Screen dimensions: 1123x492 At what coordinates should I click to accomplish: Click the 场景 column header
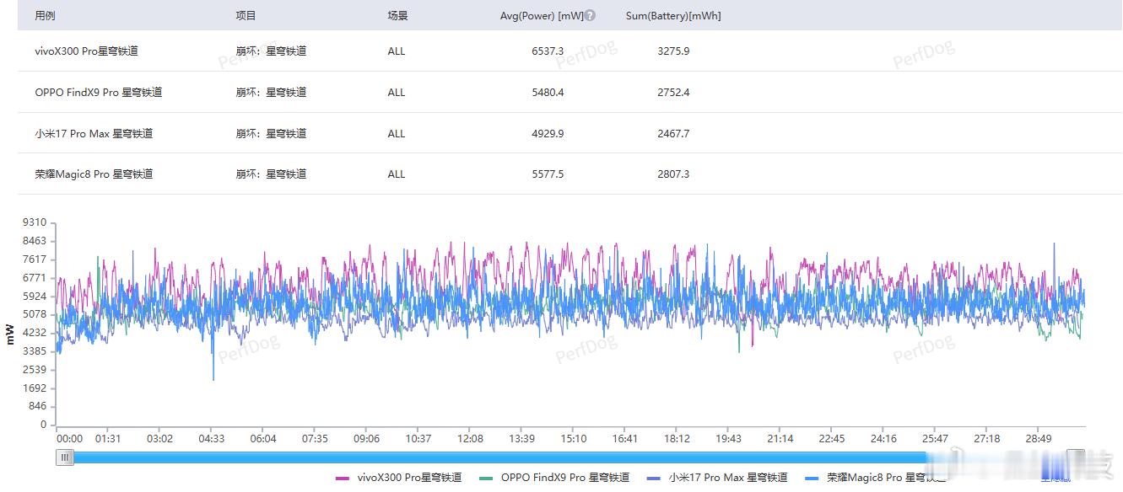click(x=398, y=15)
